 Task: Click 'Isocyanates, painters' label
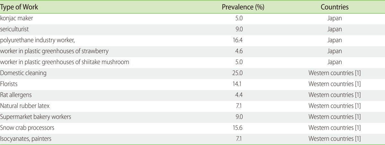(26, 139)
